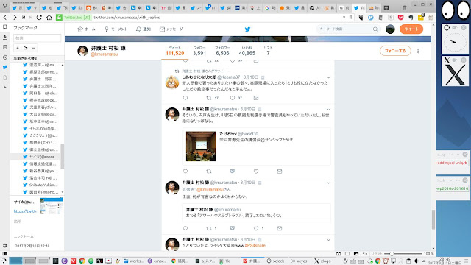Viewport: 471px width, 265px height.
Task: Open Vivaldi settings gear
Action: [x=5, y=245]
